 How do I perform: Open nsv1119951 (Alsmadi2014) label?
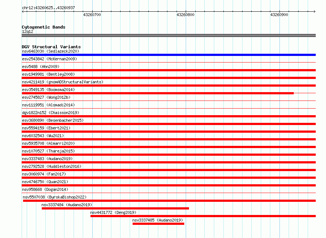(48, 105)
